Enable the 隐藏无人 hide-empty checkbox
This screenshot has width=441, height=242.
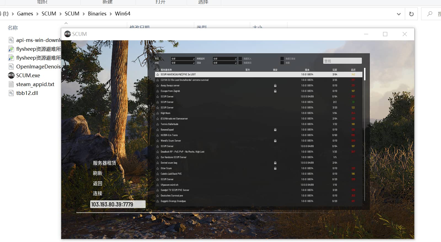(240, 58)
